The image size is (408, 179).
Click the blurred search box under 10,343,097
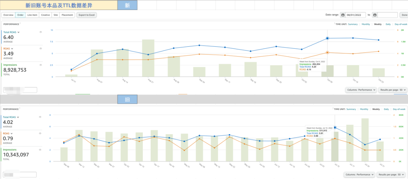[20, 174]
